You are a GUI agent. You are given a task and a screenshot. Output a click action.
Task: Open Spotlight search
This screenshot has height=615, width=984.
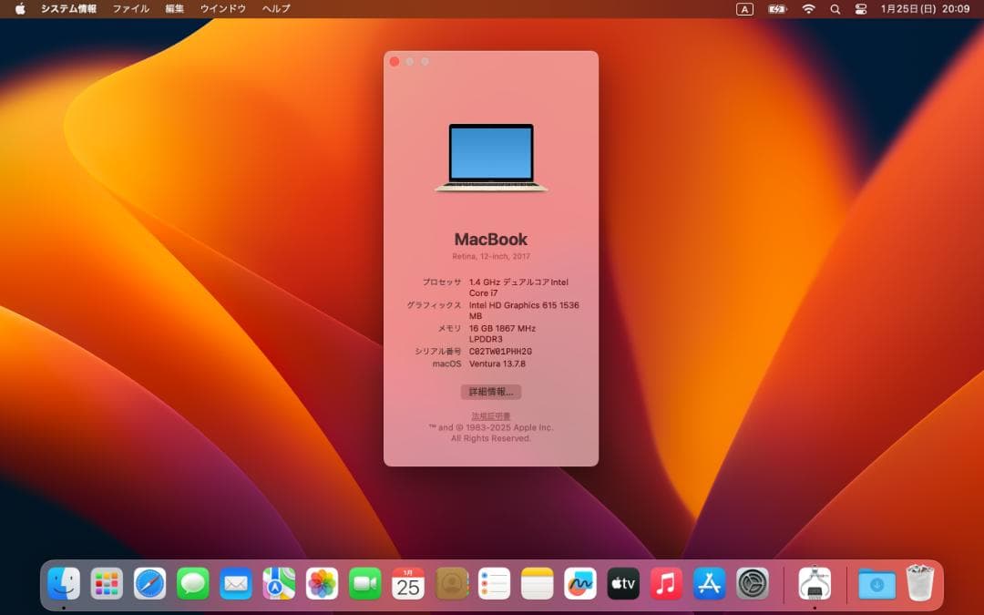point(835,9)
